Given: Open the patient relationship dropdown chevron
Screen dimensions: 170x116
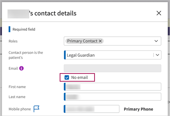Looking at the screenshot, I should click(157, 55).
